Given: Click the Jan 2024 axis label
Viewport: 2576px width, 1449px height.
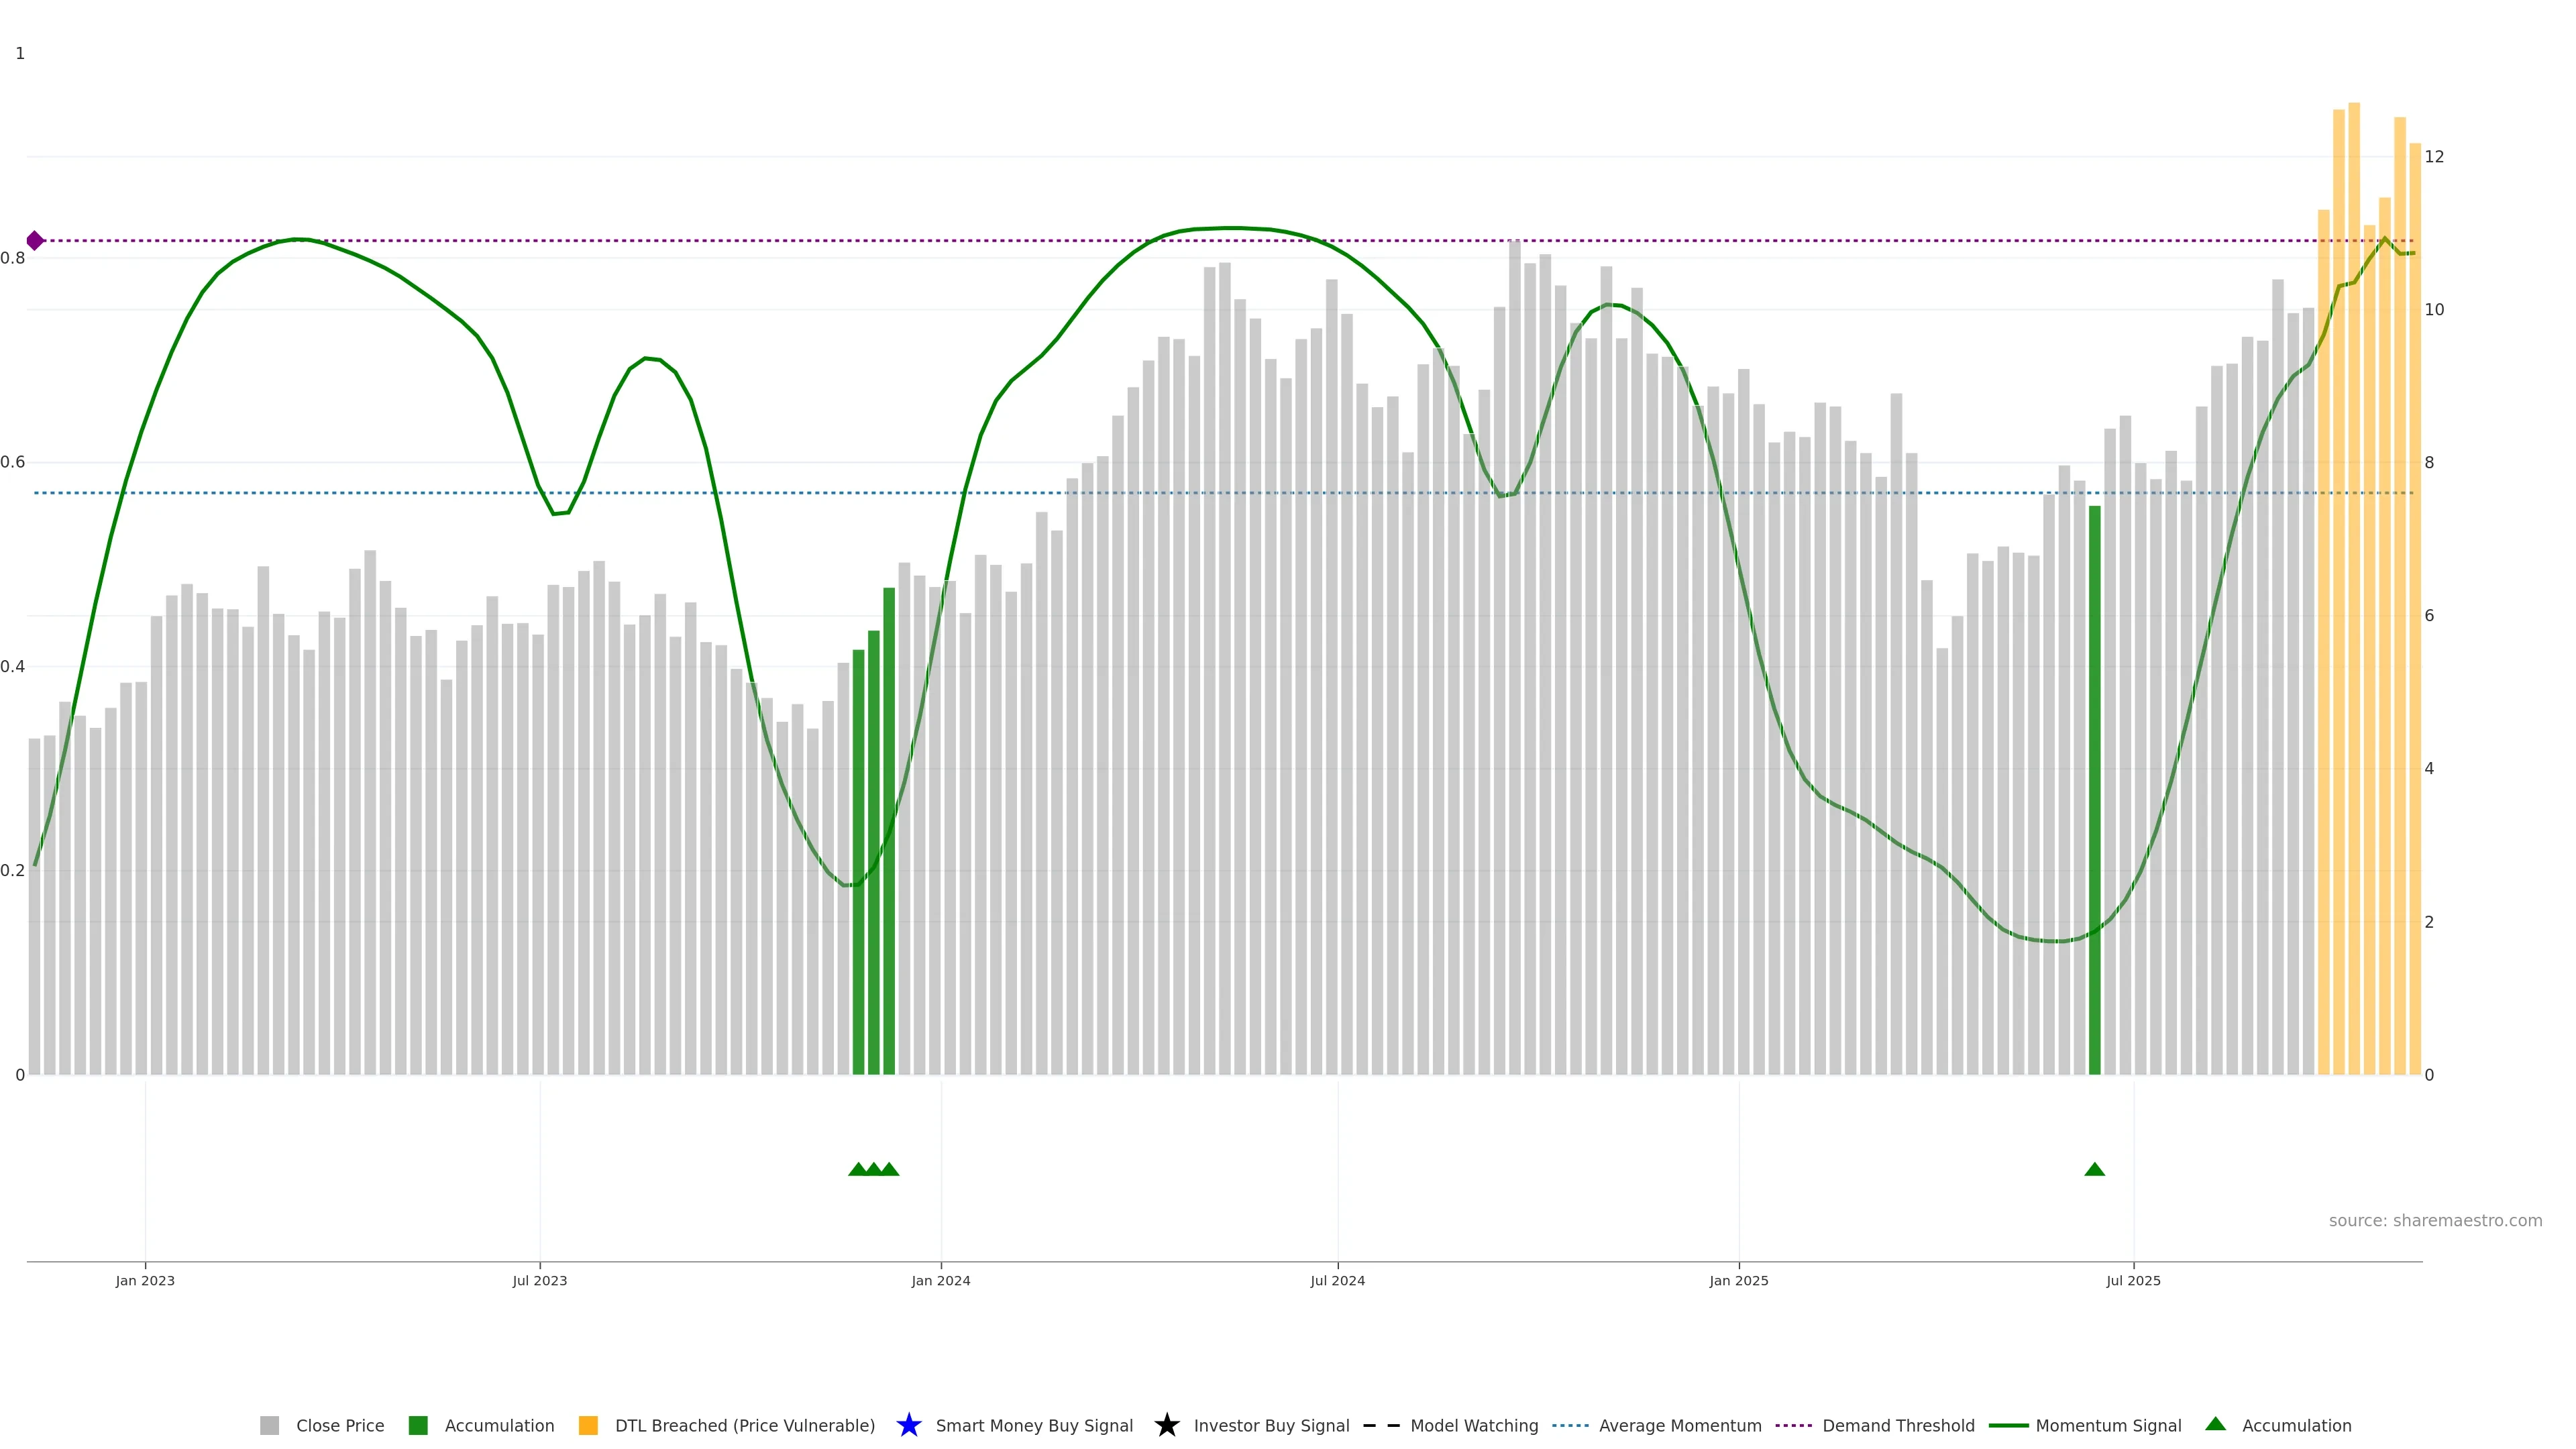Looking at the screenshot, I should [940, 1280].
